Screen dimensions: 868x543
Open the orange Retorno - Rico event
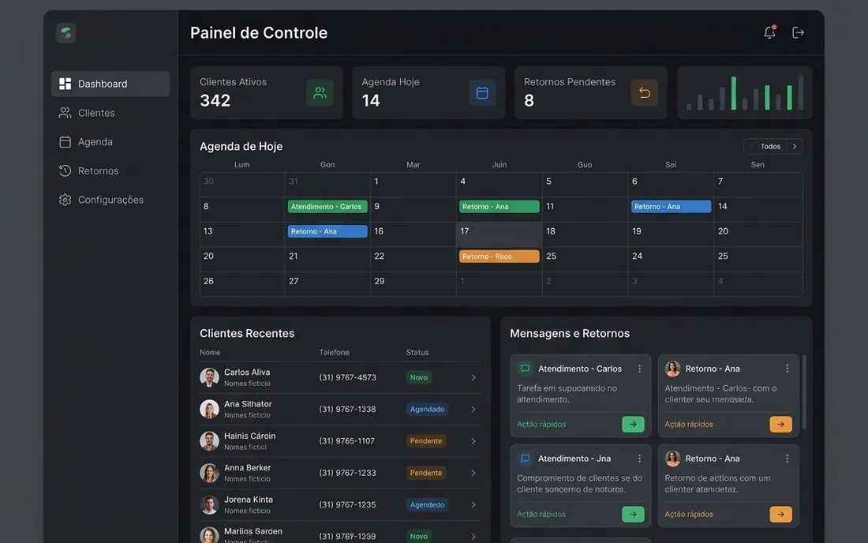(x=499, y=257)
